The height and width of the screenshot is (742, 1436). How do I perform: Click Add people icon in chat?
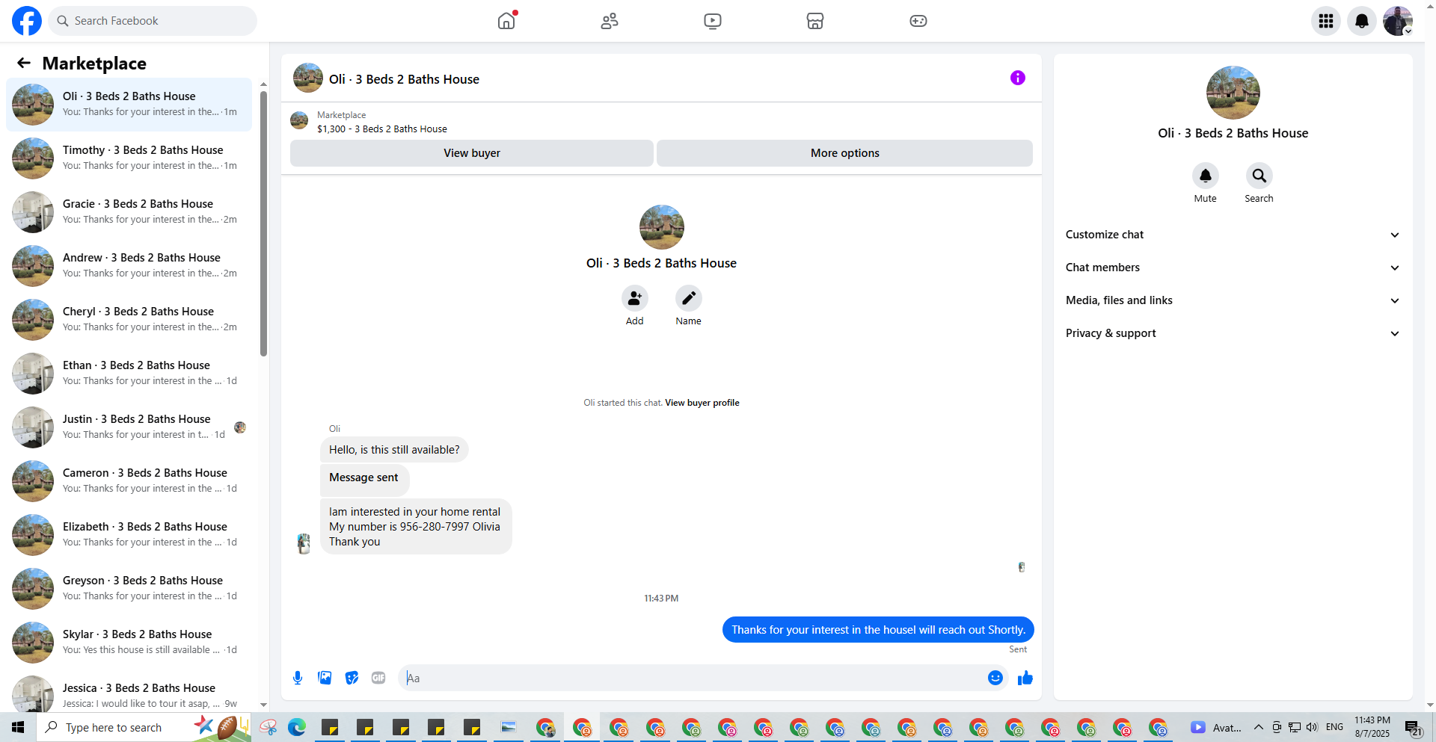pyautogui.click(x=635, y=298)
